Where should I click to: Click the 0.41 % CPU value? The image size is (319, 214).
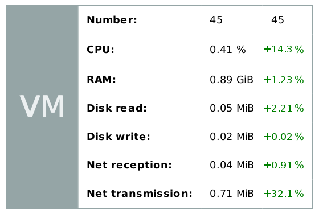228,50
